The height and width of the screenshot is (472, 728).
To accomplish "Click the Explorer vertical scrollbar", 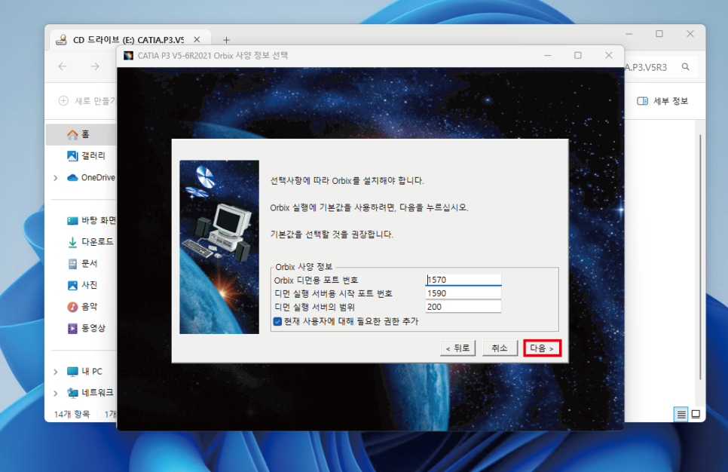I will (700, 257).
